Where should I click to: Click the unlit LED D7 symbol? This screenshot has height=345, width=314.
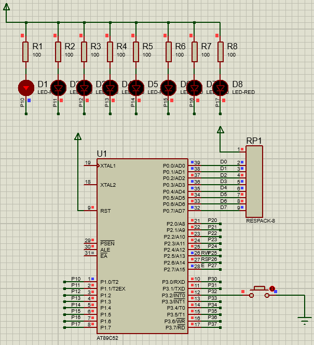click(x=195, y=88)
